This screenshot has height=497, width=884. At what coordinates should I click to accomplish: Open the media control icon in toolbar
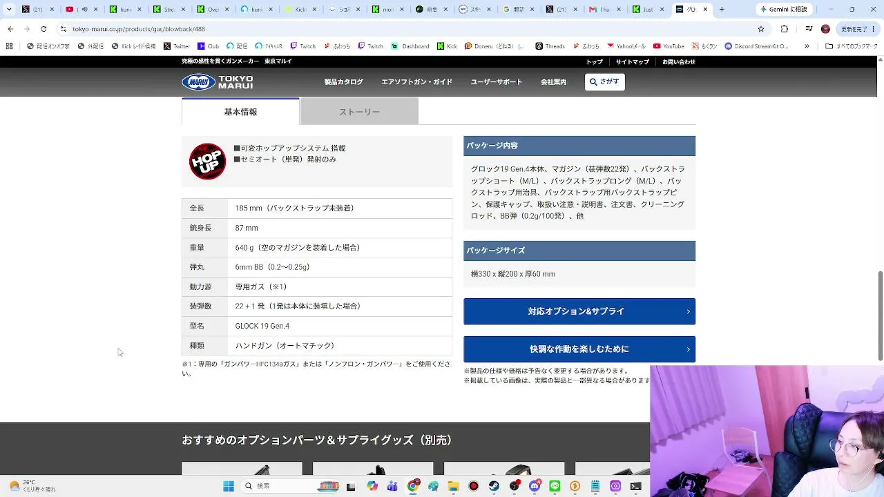(x=807, y=29)
